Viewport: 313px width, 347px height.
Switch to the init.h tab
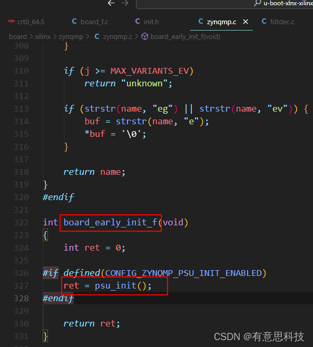tap(147, 22)
